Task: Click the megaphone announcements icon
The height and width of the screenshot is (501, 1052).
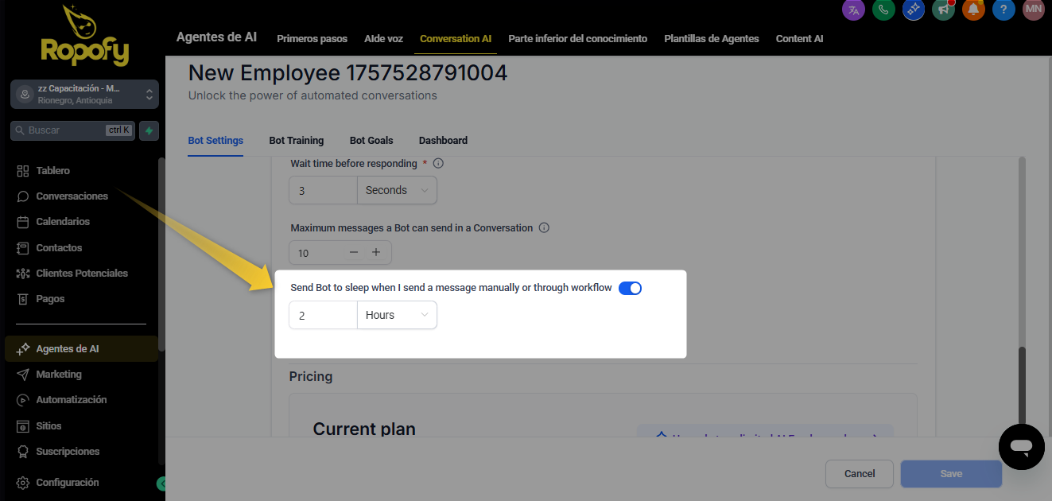Action: (x=943, y=10)
